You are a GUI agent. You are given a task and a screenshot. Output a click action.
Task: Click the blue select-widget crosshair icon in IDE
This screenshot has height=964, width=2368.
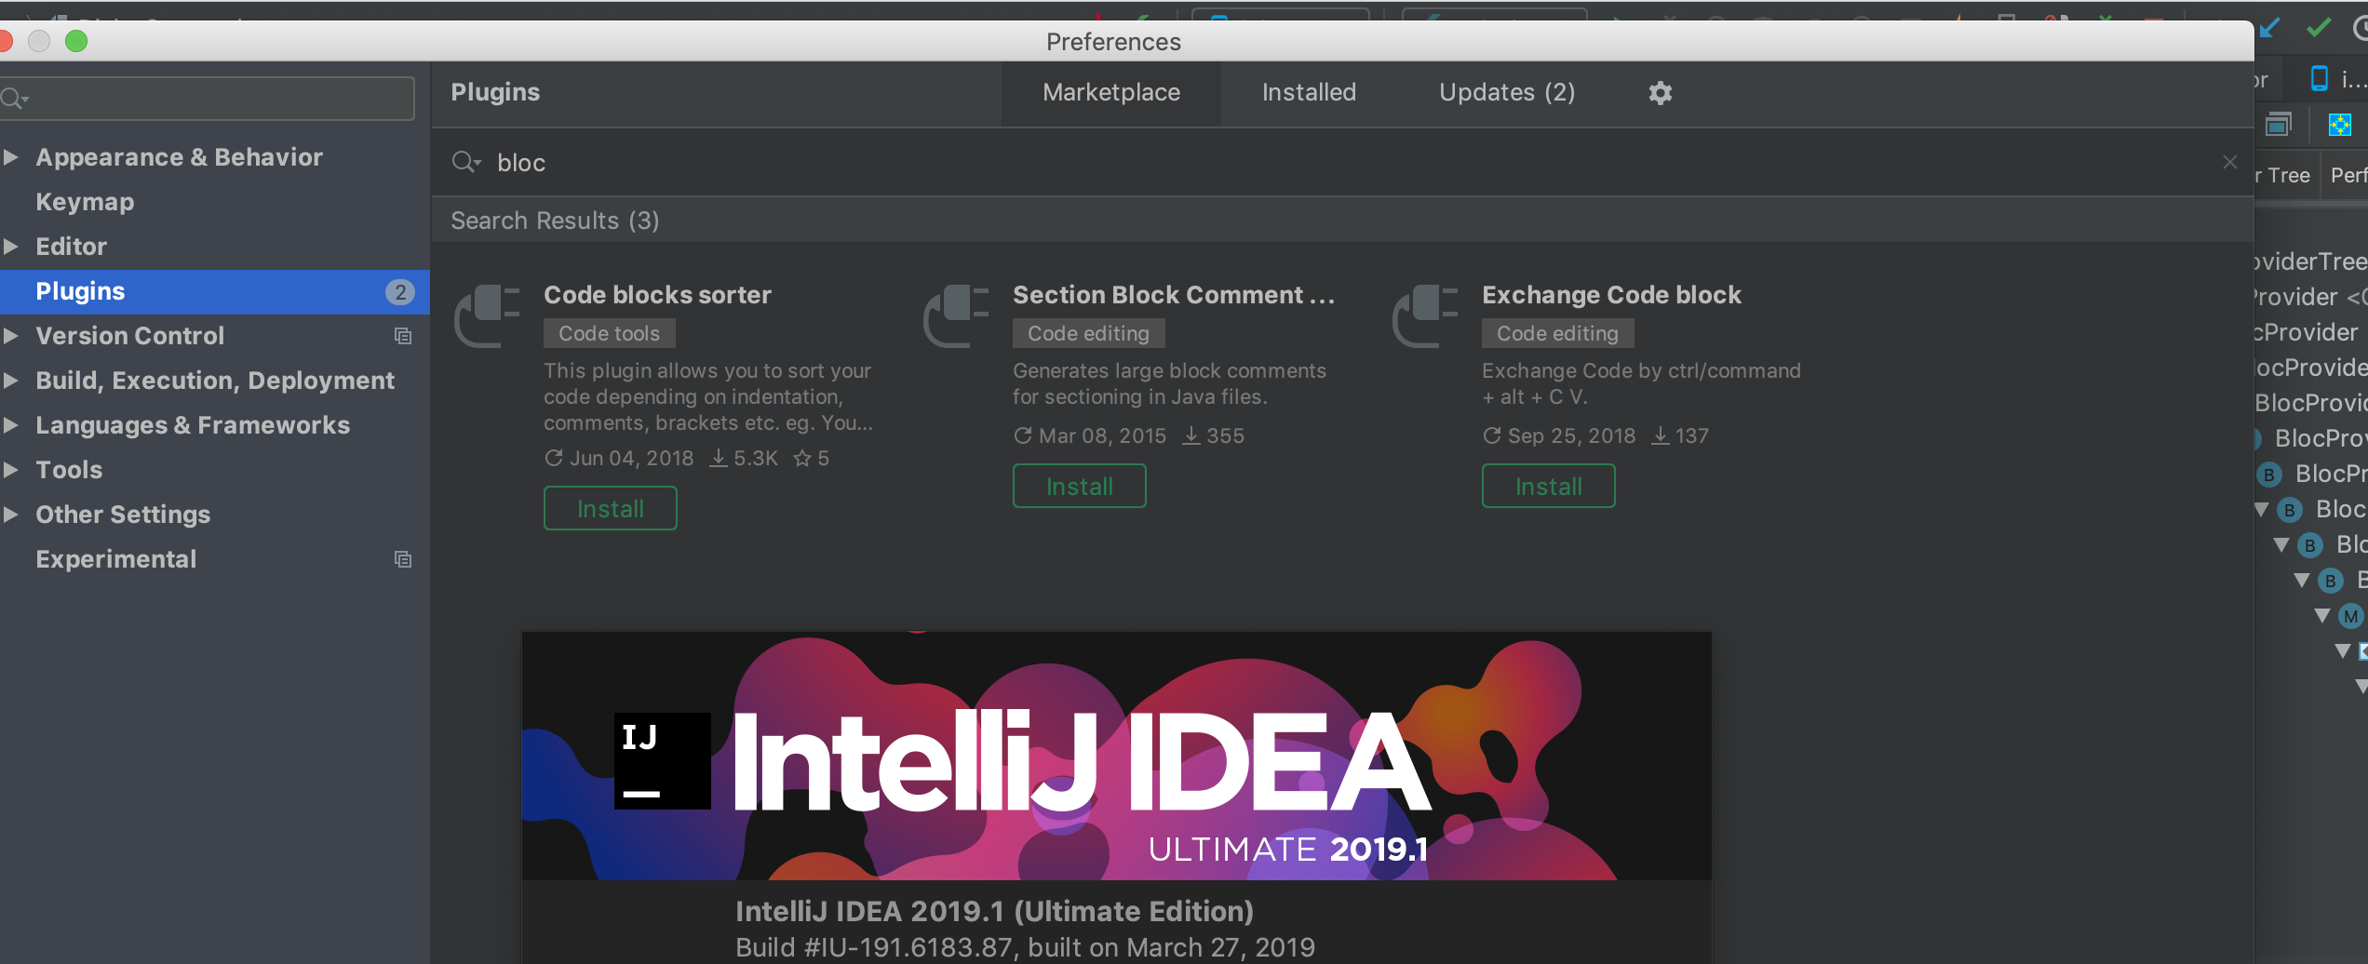pos(2339,124)
